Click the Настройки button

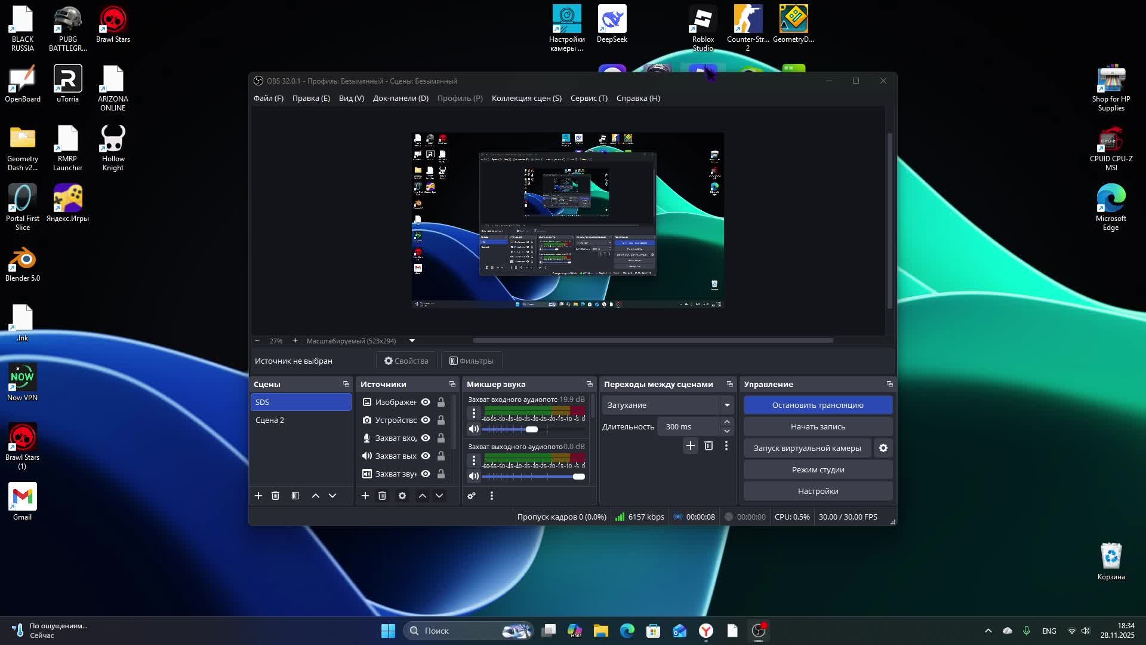(x=818, y=491)
